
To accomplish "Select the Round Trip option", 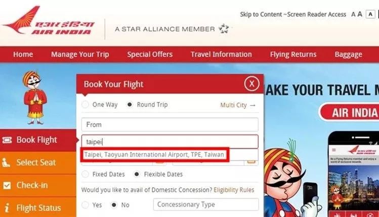I will [130, 105].
